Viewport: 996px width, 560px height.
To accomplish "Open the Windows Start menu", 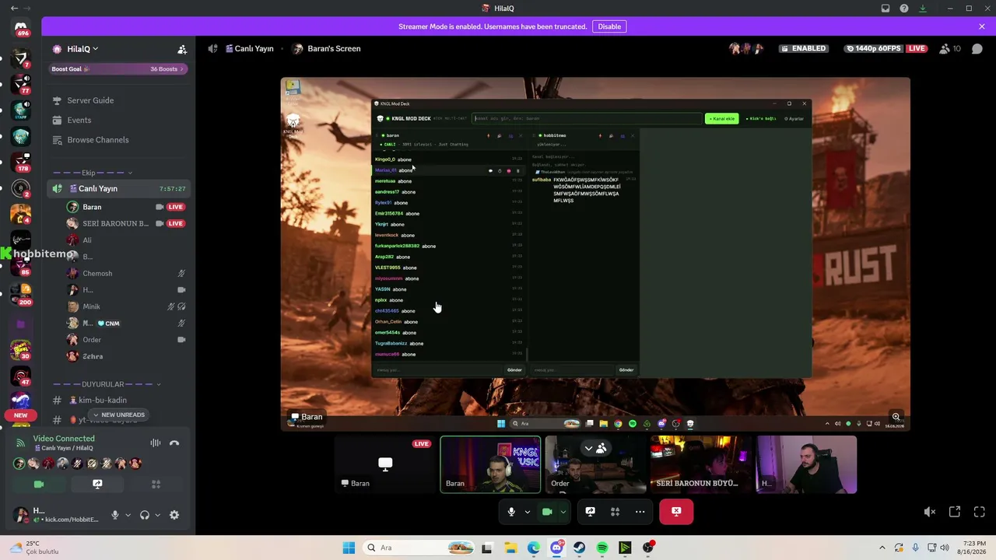I will click(349, 548).
